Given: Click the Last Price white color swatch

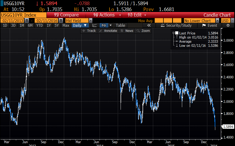Looking at the screenshot, I should (177, 33).
